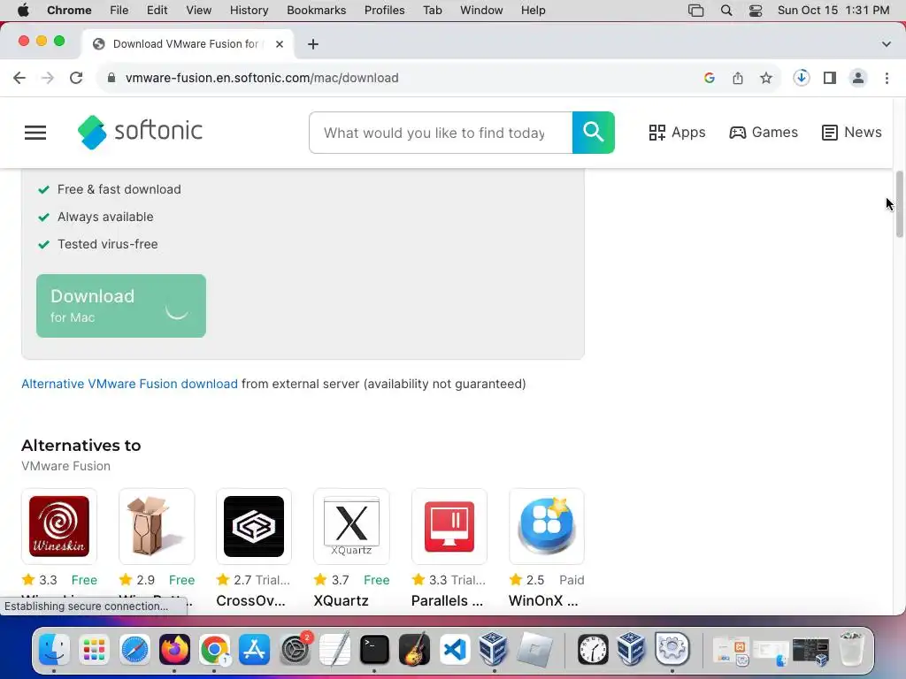This screenshot has width=906, height=679.
Task: Click the XQuartz app name
Action: pos(341,600)
